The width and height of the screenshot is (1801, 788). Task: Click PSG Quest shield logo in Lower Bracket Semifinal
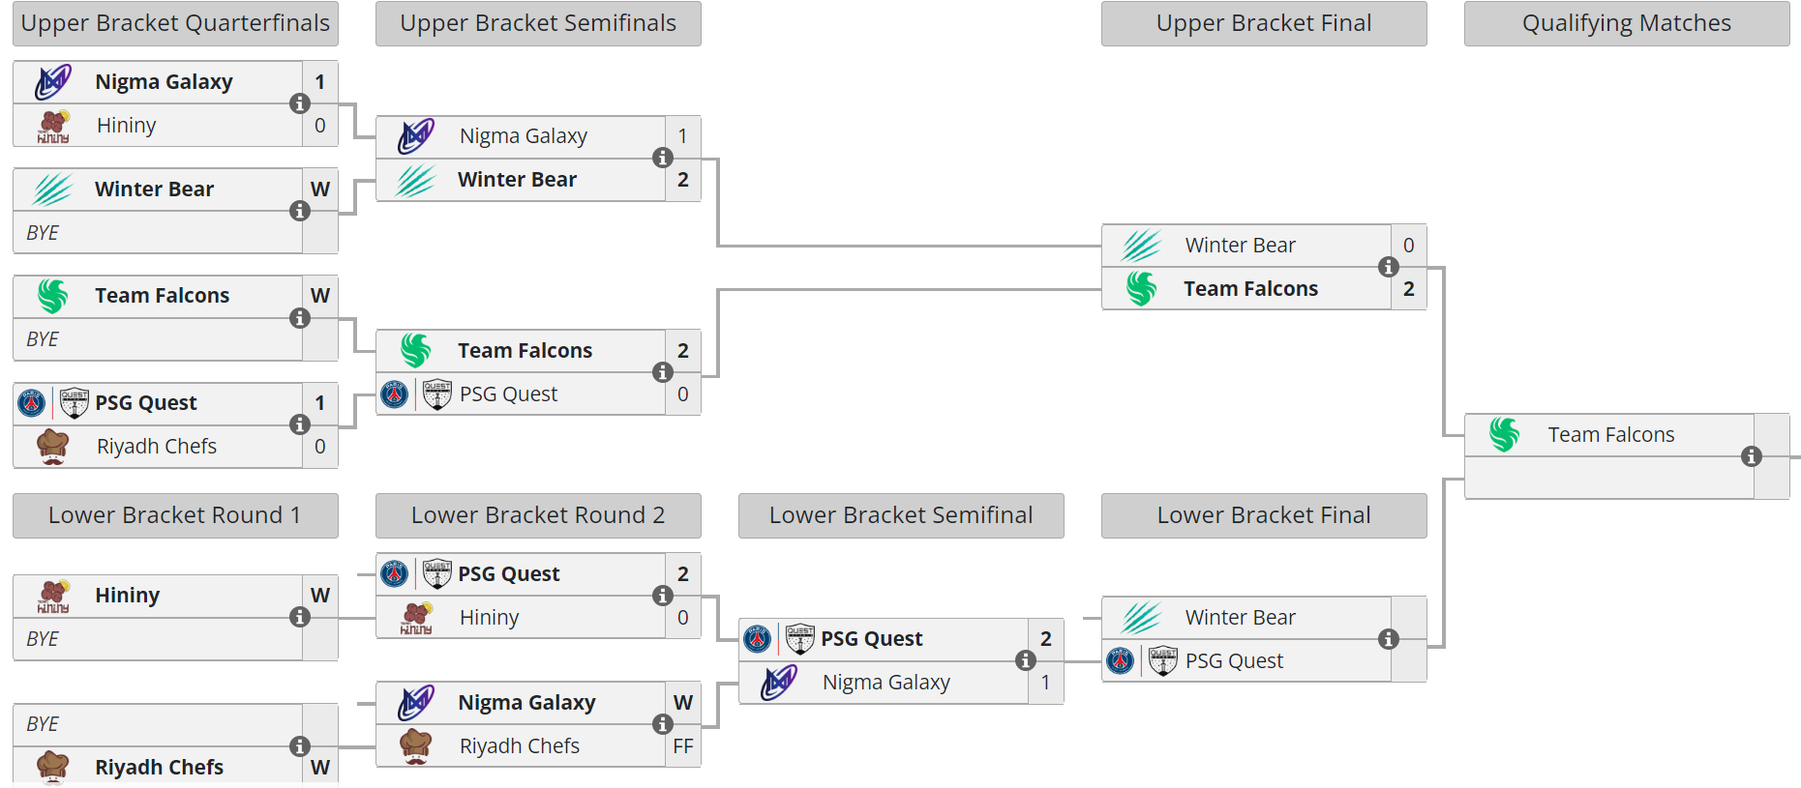click(x=799, y=639)
